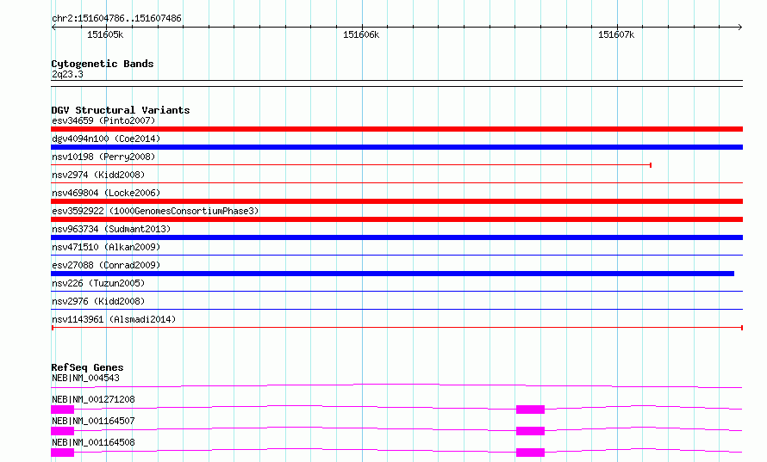Image resolution: width=767 pixels, height=462 pixels.
Task: Open the nsv226 (Tuzun2005) variant label
Action: (x=98, y=283)
